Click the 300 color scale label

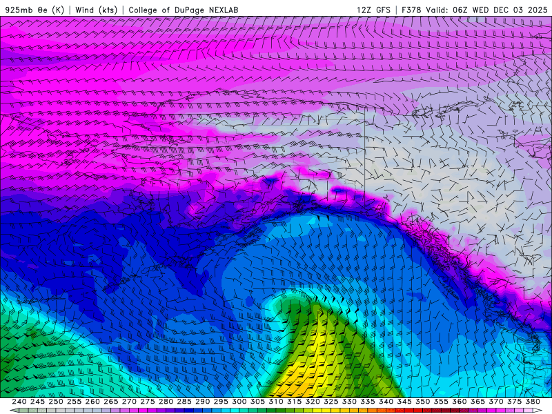(239, 402)
